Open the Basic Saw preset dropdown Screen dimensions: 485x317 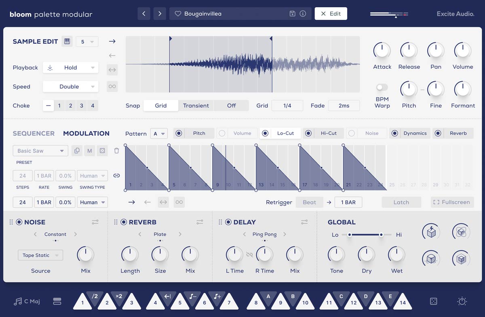tap(40, 150)
